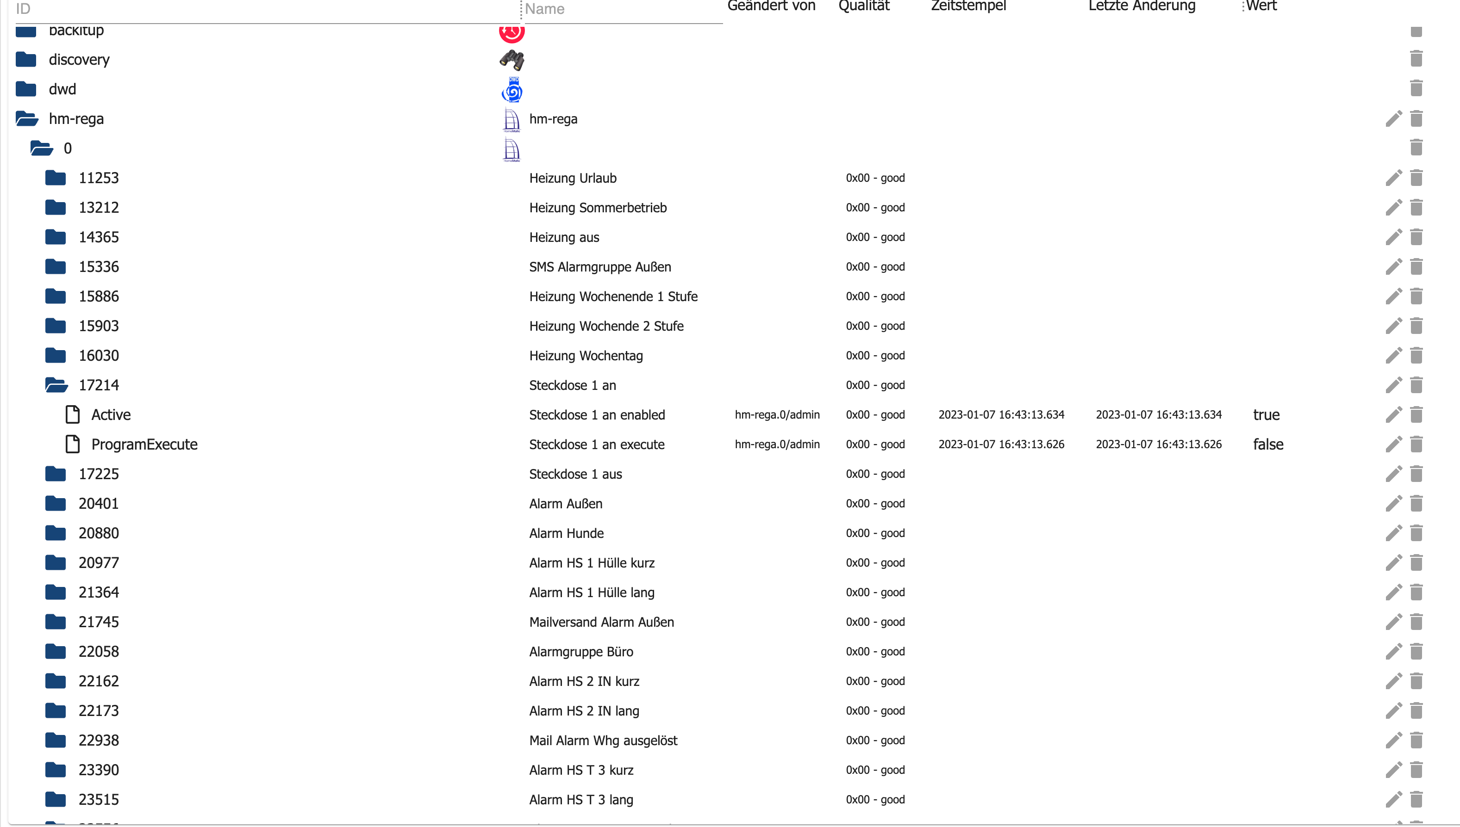Click the Wert column header
The width and height of the screenshot is (1460, 827).
[x=1261, y=6]
